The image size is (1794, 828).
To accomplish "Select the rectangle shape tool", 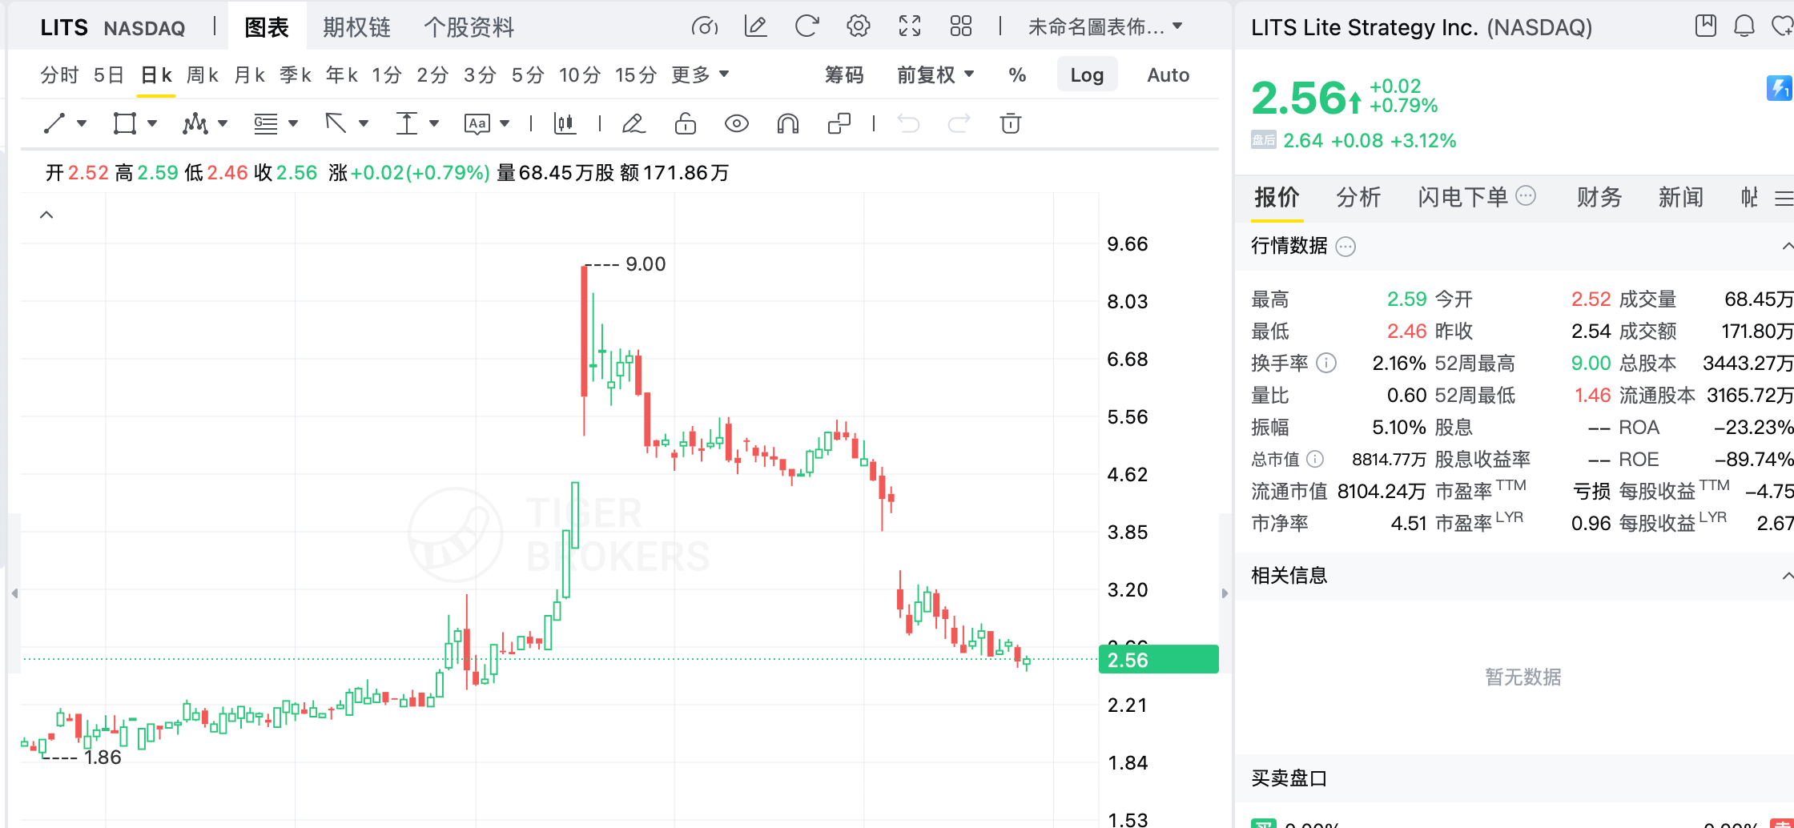I will pos(124,123).
